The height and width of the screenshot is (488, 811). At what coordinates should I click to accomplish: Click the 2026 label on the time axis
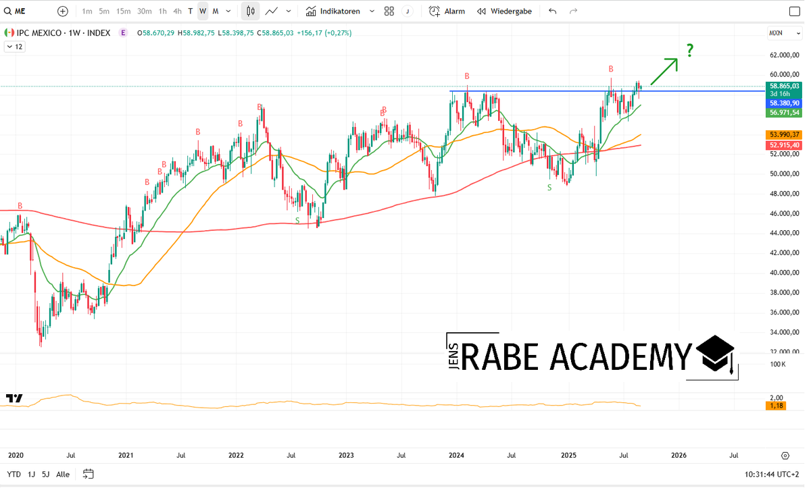pyautogui.click(x=679, y=456)
